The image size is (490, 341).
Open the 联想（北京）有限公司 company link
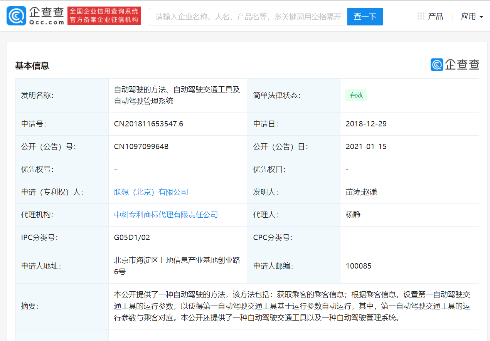151,192
